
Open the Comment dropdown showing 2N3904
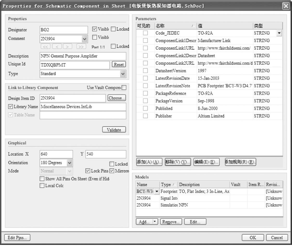coord(85,39)
